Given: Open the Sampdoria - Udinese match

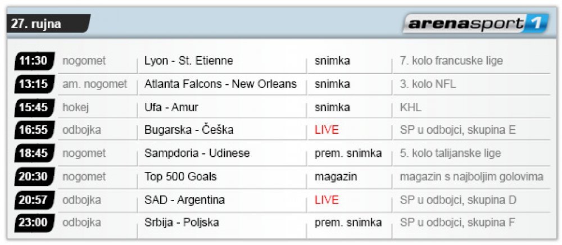Looking at the screenshot, I should (x=197, y=153).
